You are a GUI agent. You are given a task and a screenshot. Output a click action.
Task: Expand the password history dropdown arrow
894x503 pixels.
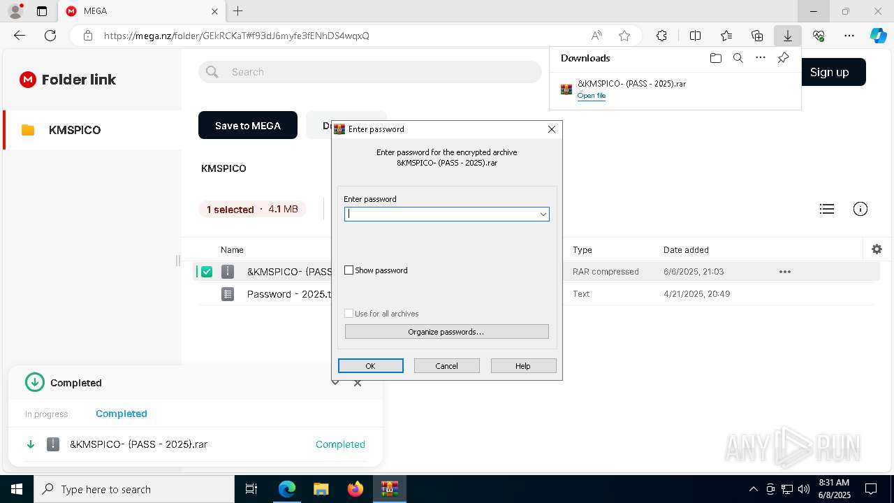coord(543,214)
